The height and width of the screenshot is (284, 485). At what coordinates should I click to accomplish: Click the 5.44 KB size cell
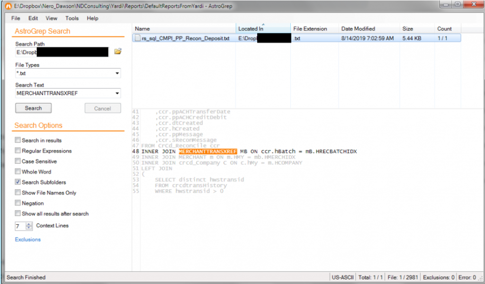click(x=412, y=38)
